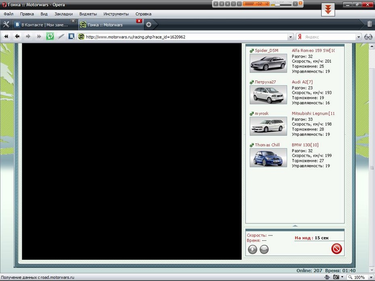Skip to next track in media player

(239, 4)
